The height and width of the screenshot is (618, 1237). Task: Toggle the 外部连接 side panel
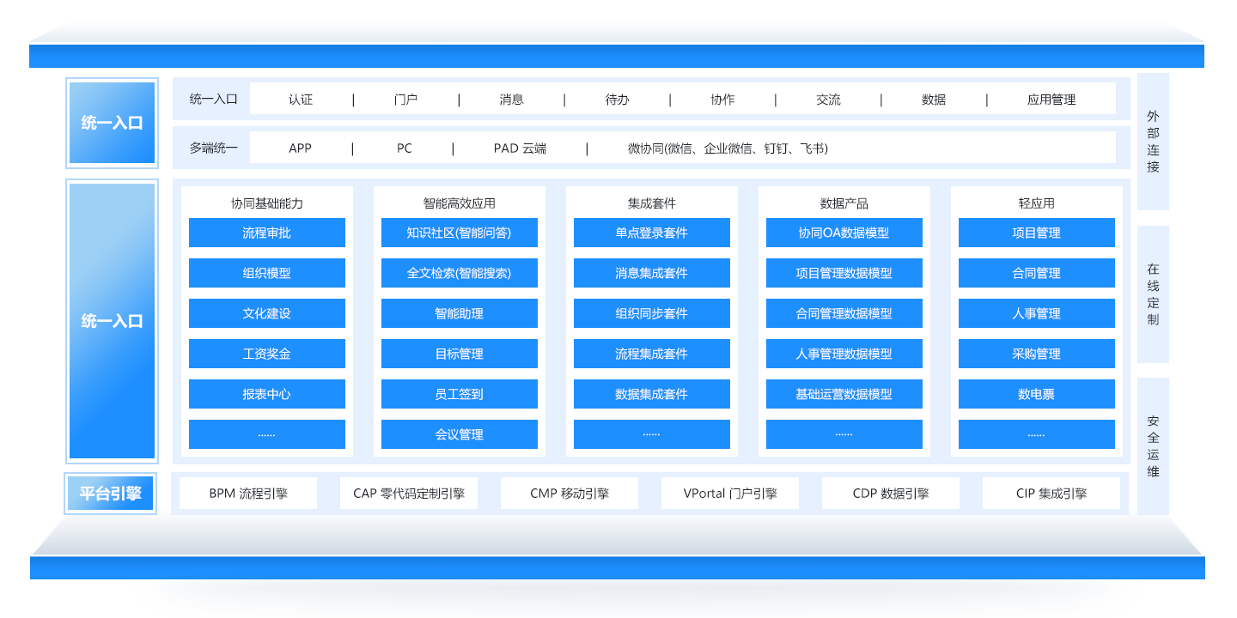pos(1152,142)
